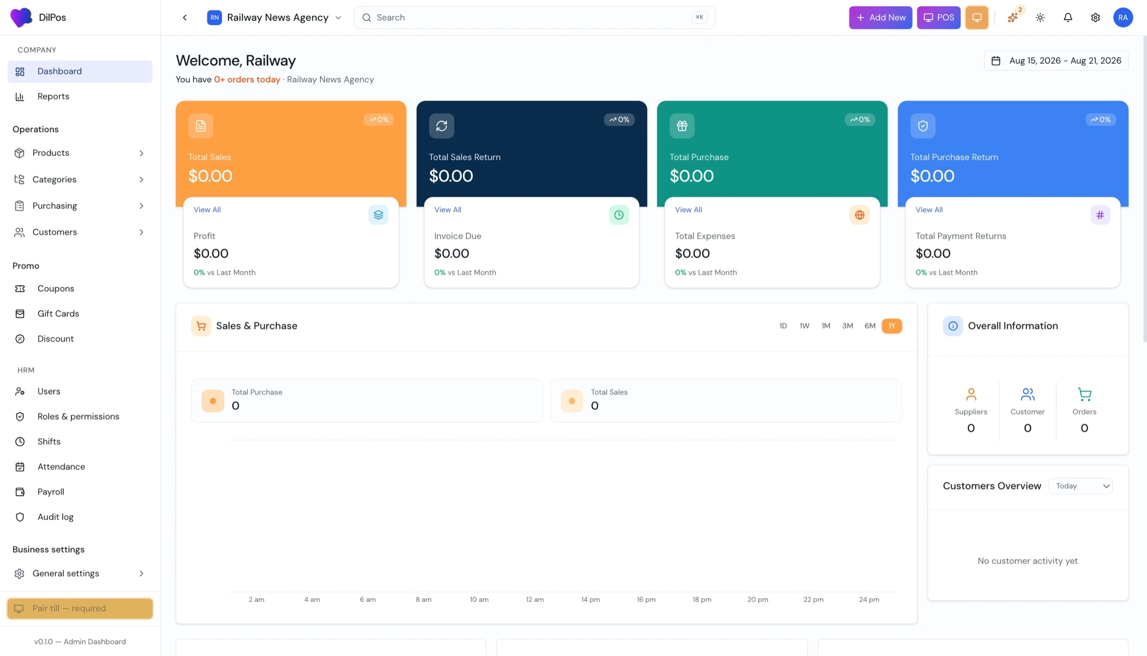Screen dimensions: 1147x656
Task: Open Attendance page
Action: (x=80, y=467)
